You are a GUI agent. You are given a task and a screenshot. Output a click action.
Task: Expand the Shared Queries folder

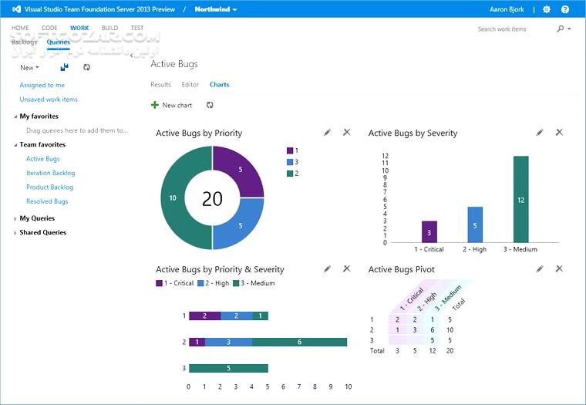(15, 233)
